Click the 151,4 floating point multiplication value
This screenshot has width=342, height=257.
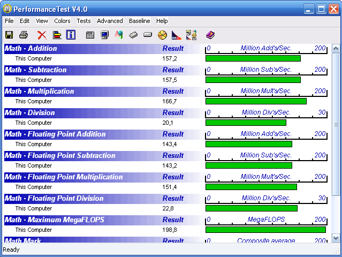(x=170, y=187)
